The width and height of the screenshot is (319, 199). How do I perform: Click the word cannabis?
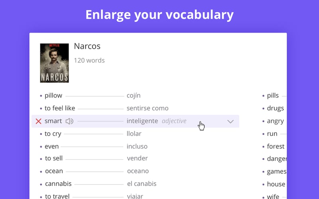[x=58, y=184]
